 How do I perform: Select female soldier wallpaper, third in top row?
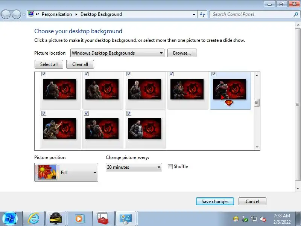click(144, 89)
